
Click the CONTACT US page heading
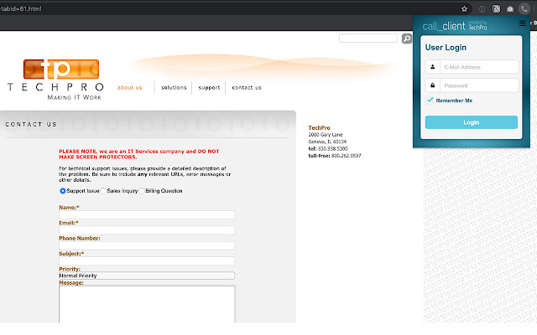point(31,125)
